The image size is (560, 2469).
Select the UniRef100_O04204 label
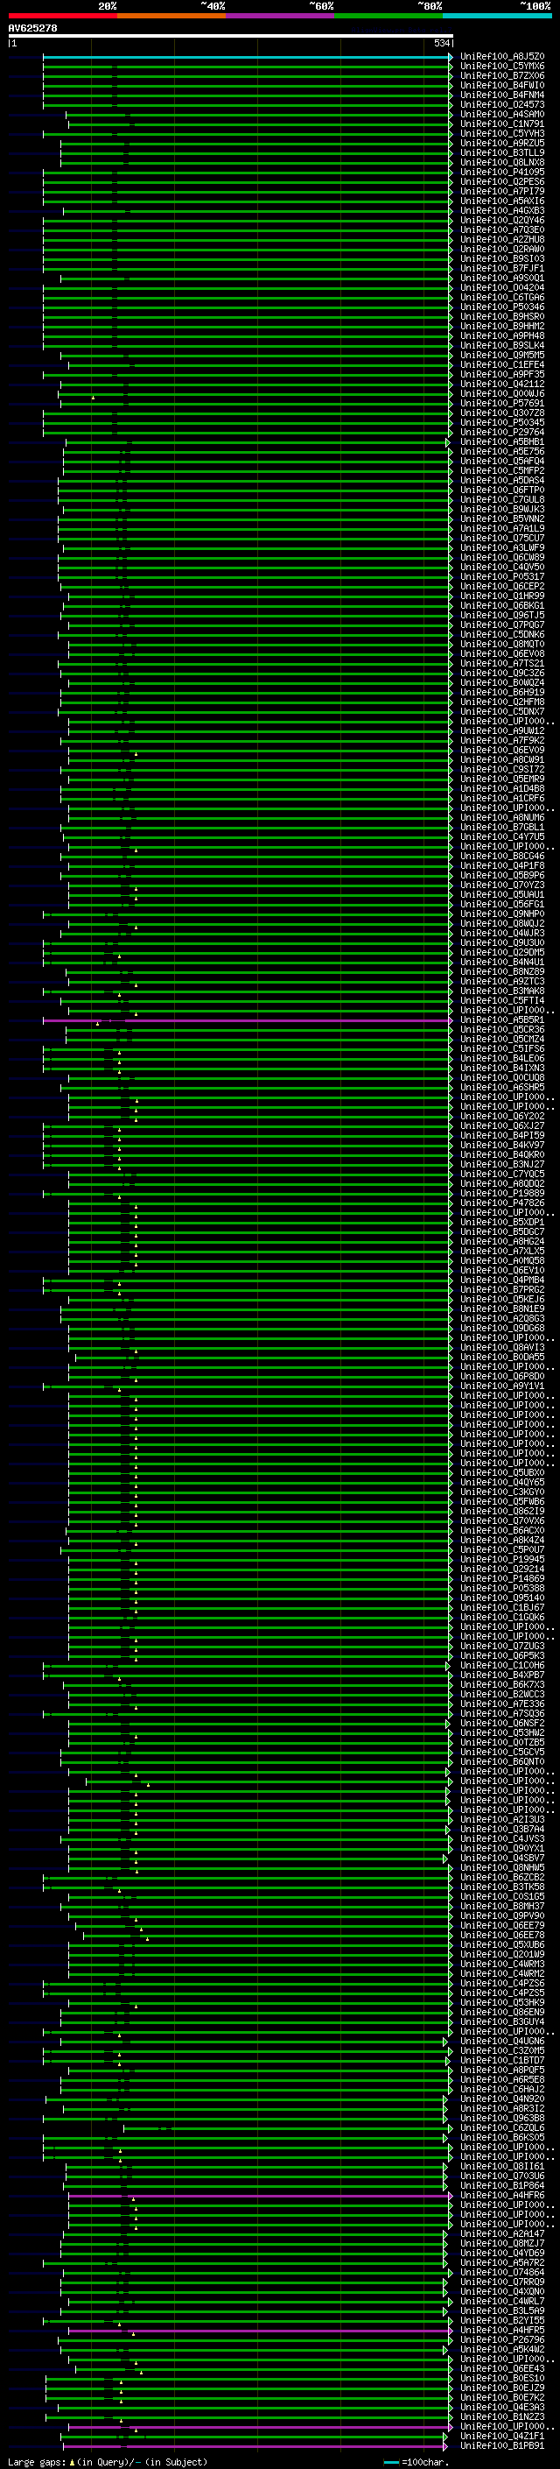tap(502, 287)
